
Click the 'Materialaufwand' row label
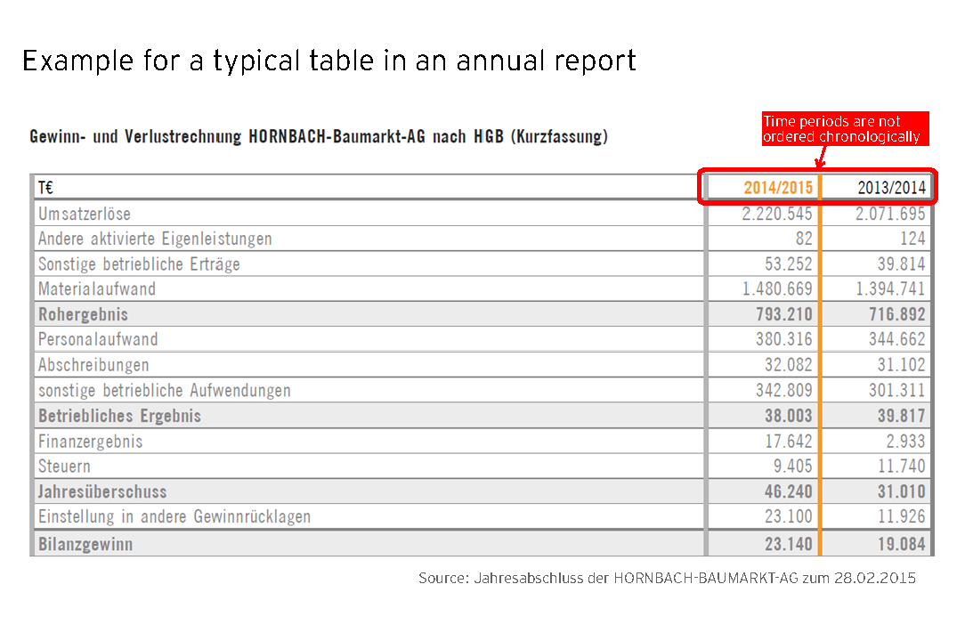coord(97,288)
